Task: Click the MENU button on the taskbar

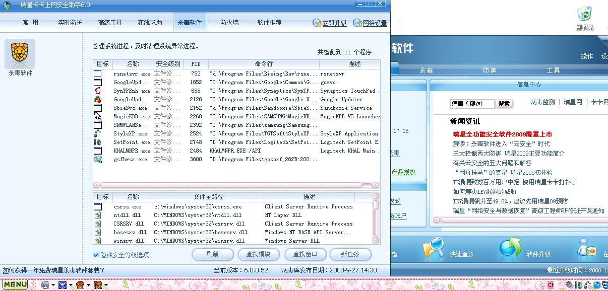Action: click(x=15, y=284)
